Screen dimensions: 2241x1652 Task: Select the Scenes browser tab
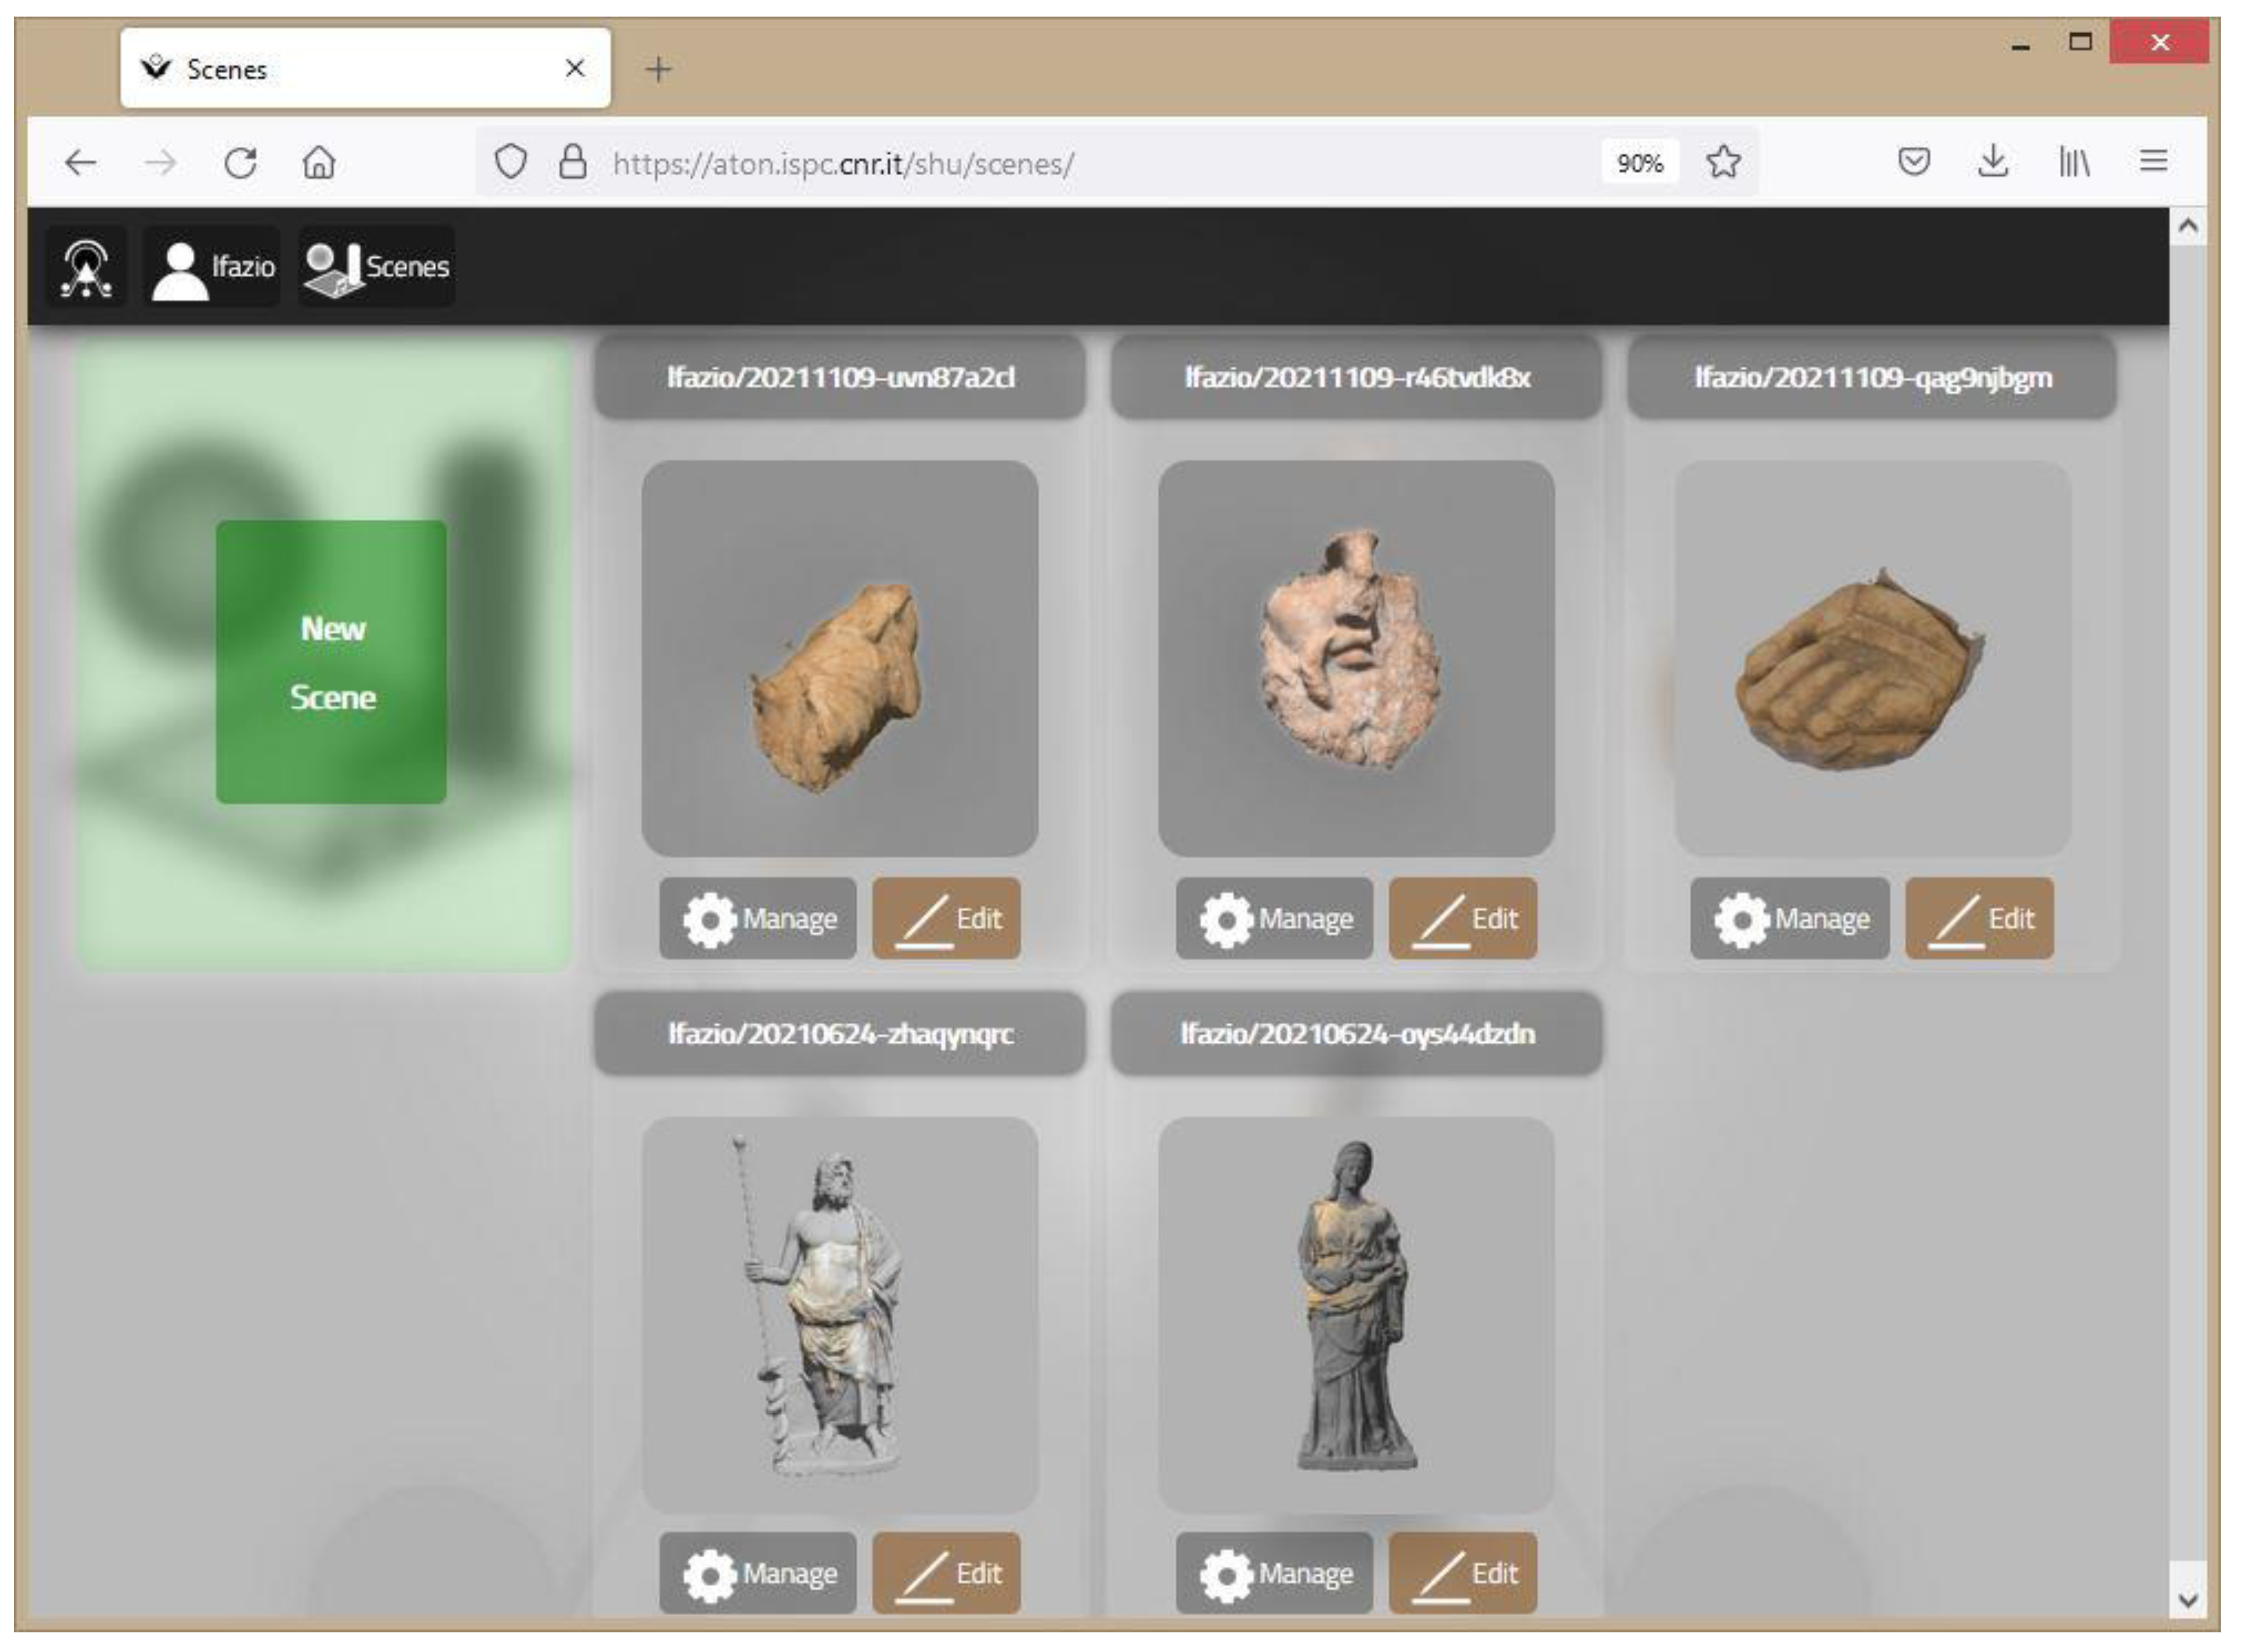[365, 69]
